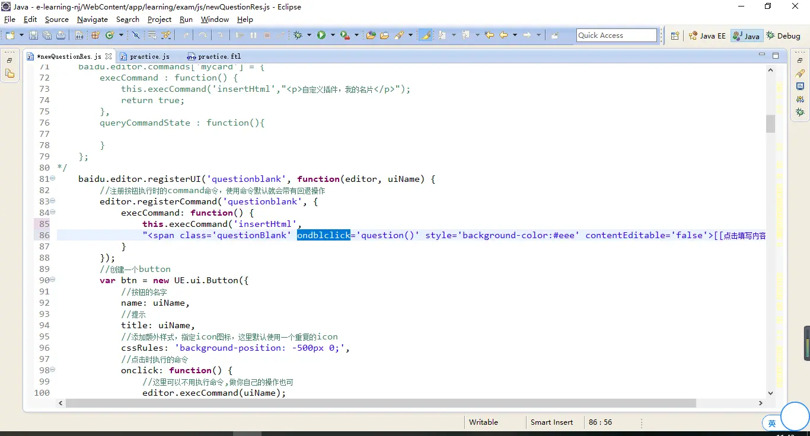This screenshot has width=810, height=436.
Task: Click the Smart Insert status entry
Action: (552, 422)
